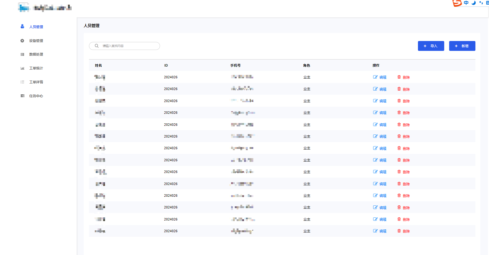This screenshot has width=489, height=255.
Task: Click 删除 in the eleventh row
Action: tap(406, 196)
